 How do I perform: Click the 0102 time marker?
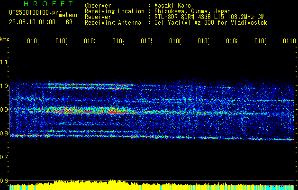click(62, 41)
